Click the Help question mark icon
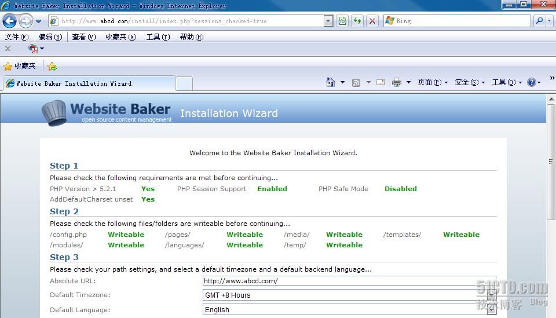The width and height of the screenshot is (556, 318). (532, 82)
